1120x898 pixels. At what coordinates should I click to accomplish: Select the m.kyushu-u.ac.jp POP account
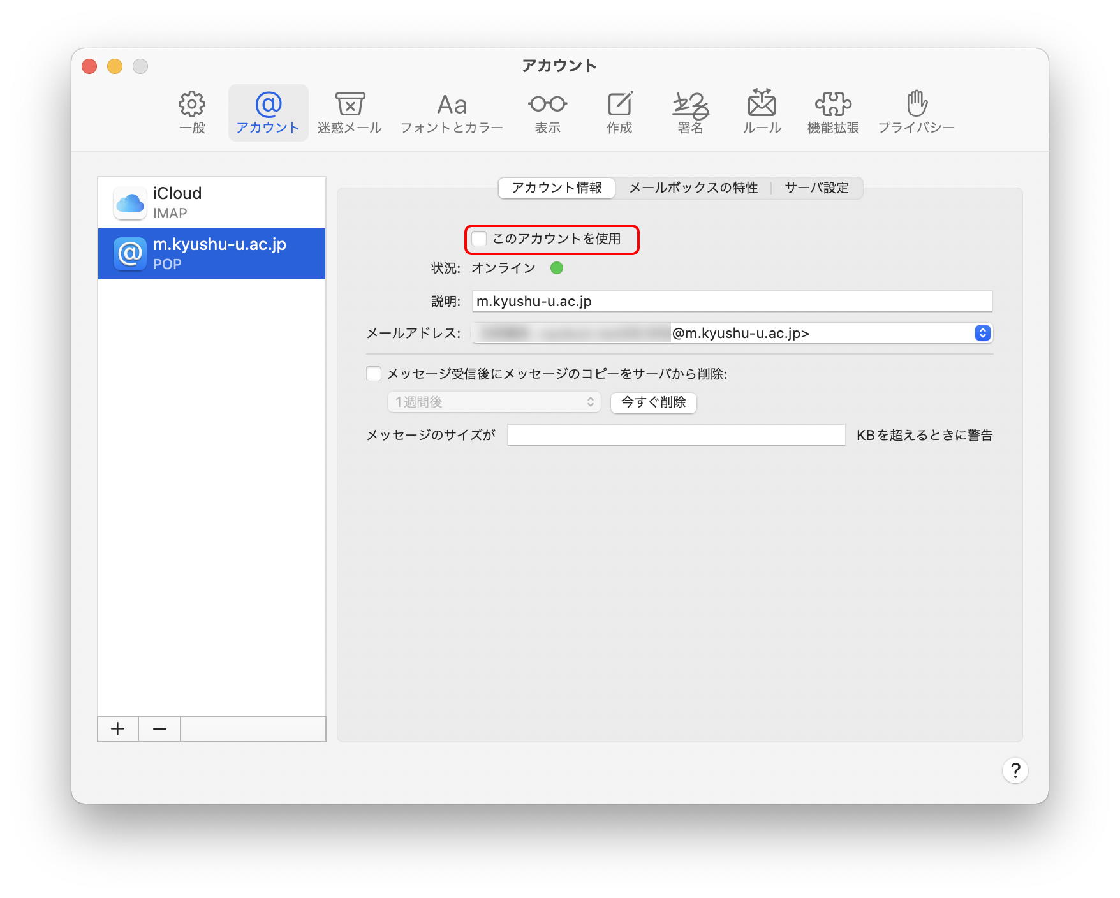pos(212,254)
